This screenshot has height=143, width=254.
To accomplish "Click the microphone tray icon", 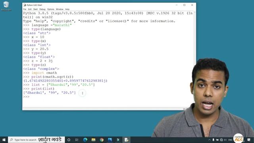I will tap(214, 140).
